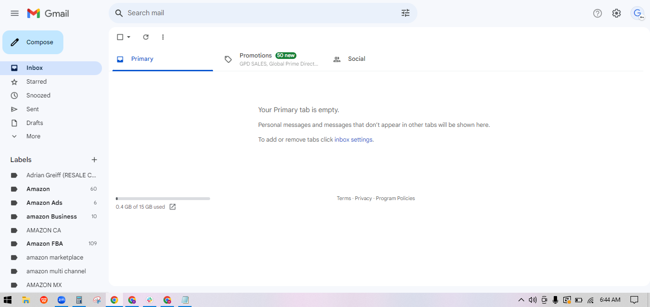Click the '0.4 GB of 15 GB used' text
Viewport: 650px width, 307px height.
[x=141, y=207]
